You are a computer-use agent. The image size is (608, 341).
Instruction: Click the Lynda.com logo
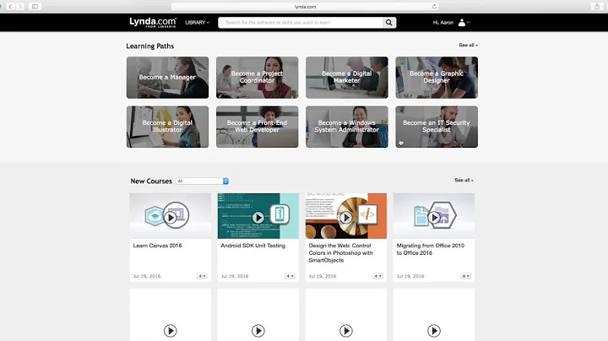click(x=153, y=23)
